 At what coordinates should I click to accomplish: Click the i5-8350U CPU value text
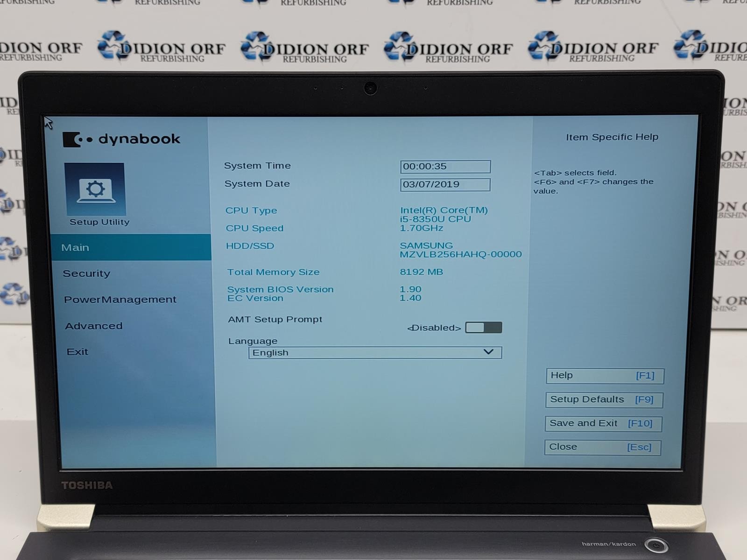point(436,219)
